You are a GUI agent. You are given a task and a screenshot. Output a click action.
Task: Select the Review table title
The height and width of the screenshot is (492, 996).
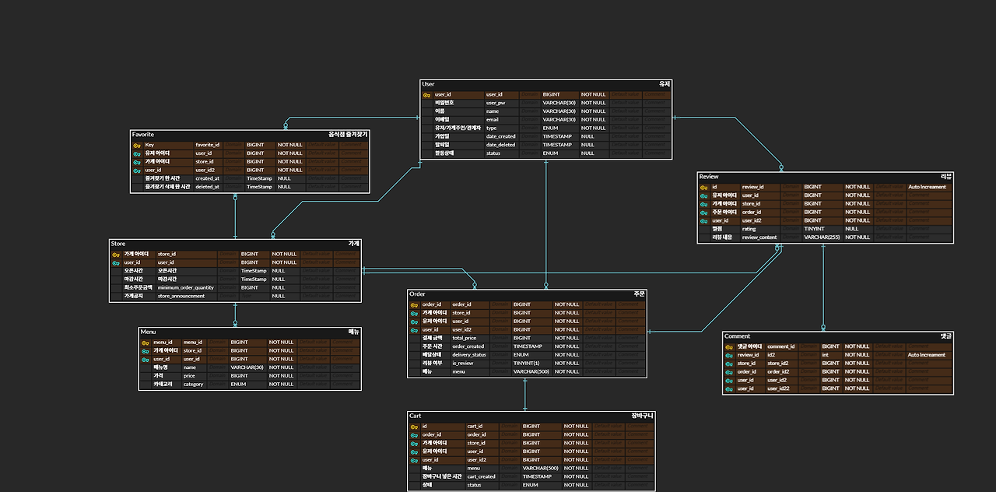pos(709,177)
